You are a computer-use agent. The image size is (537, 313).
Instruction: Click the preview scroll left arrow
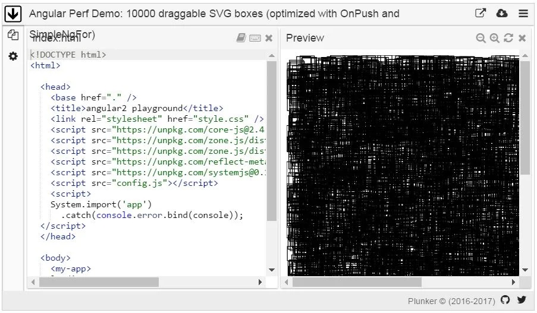pos(286,282)
